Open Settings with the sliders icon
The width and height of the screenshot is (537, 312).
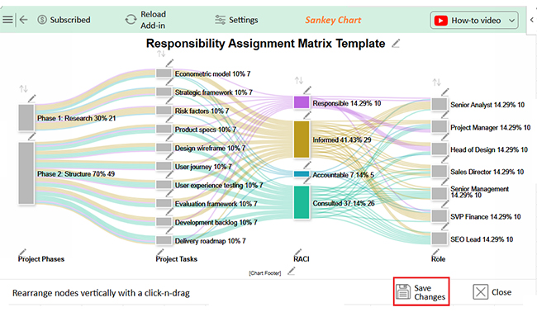coord(220,20)
